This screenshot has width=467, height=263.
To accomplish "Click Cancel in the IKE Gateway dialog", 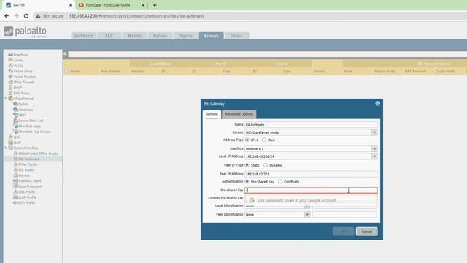I will tap(366, 232).
